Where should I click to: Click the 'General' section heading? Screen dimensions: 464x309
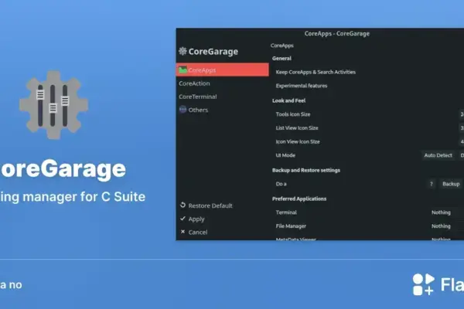click(x=281, y=59)
